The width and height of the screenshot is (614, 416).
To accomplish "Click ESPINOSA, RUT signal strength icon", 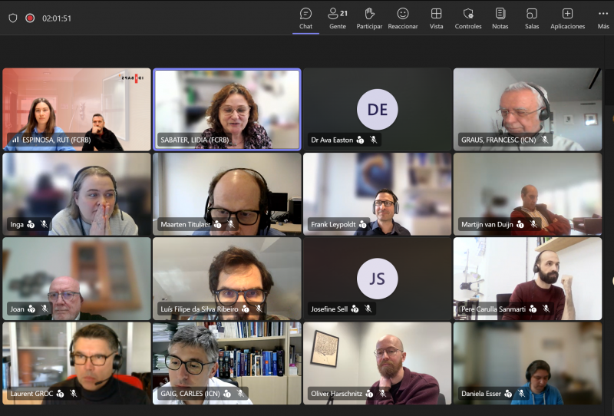I will point(15,140).
